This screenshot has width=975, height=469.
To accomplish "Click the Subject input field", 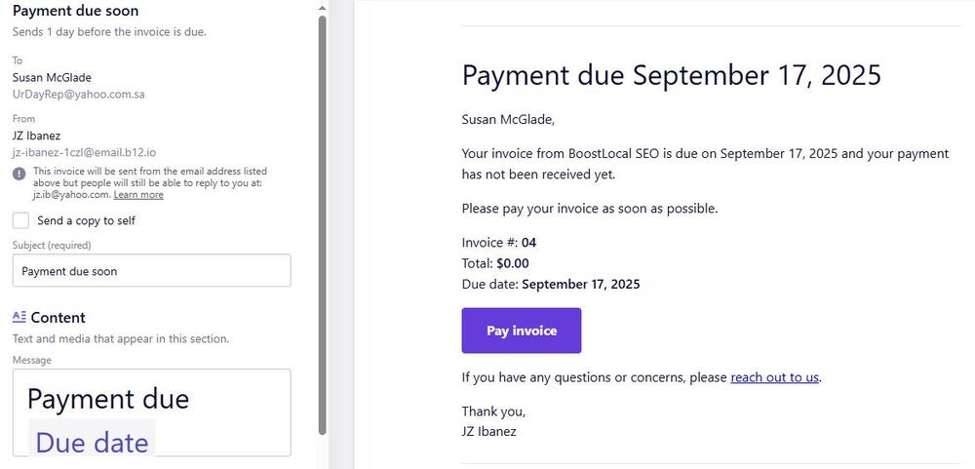I will (x=151, y=271).
